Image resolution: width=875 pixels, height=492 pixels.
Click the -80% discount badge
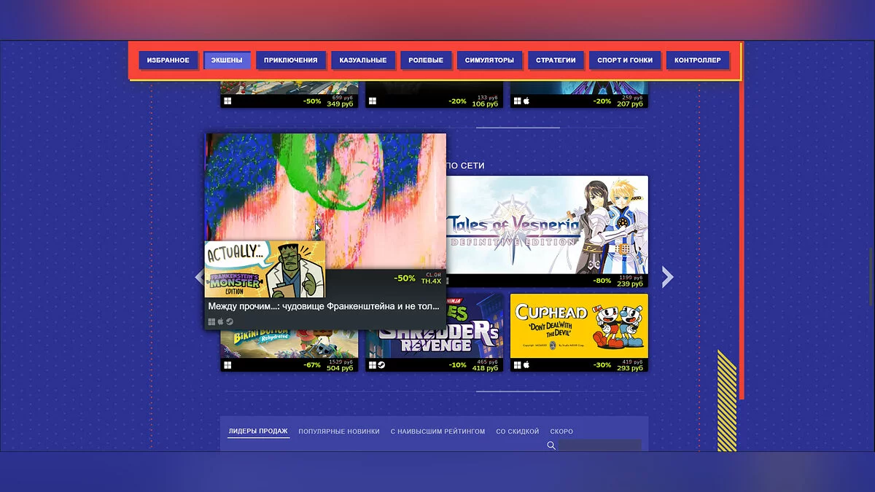point(602,281)
